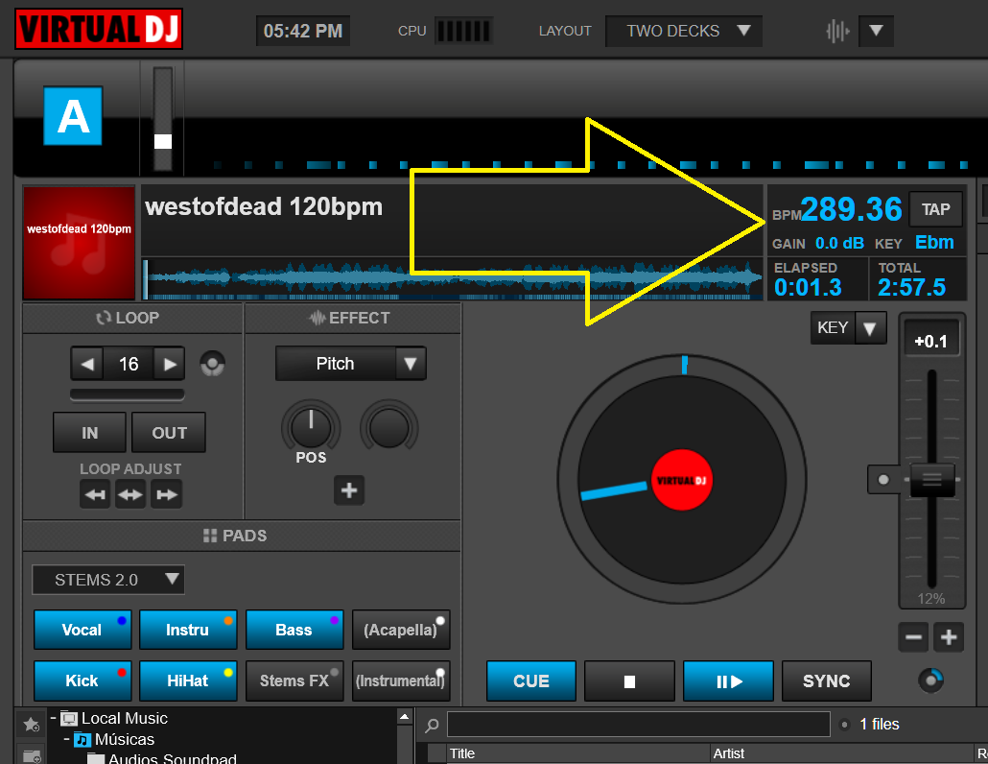Screen dimensions: 988x764
Task: Click the second effect knob
Action: click(388, 428)
